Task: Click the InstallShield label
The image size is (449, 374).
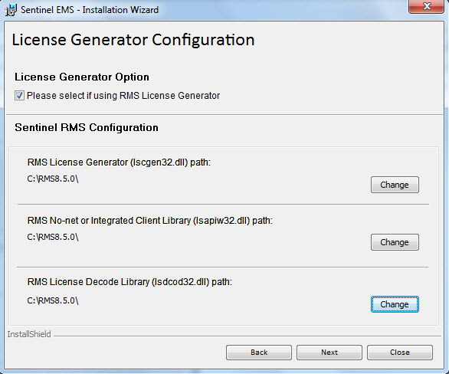Action: 29,334
